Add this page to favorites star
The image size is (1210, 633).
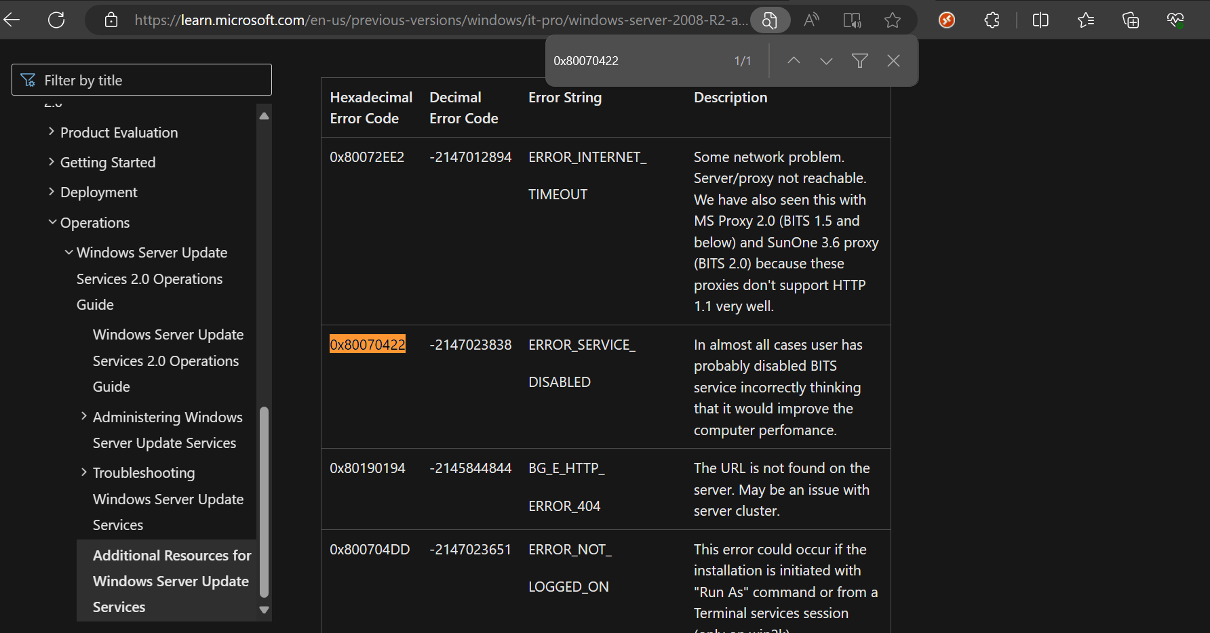(x=893, y=20)
